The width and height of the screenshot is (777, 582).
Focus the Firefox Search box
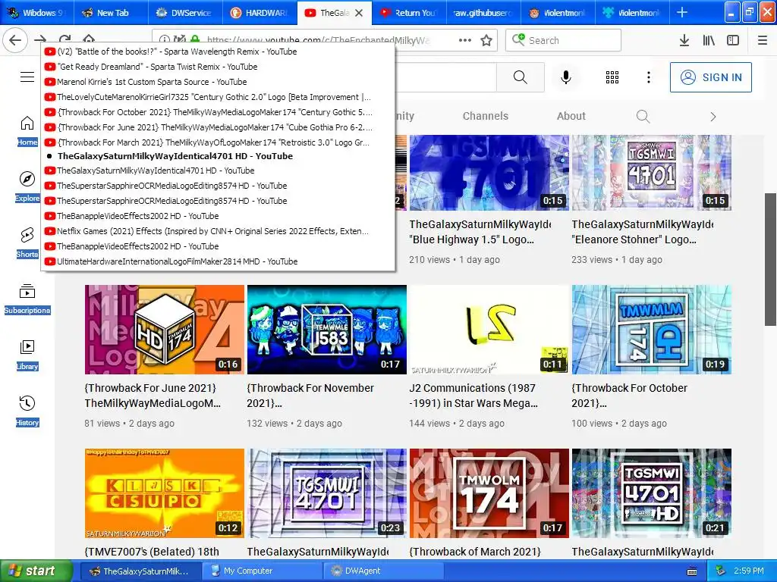pos(564,40)
